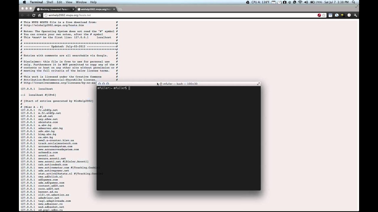Click the track.acclaimnetwork.com host entry
Screen dimensions: 378x212
coord(58,143)
